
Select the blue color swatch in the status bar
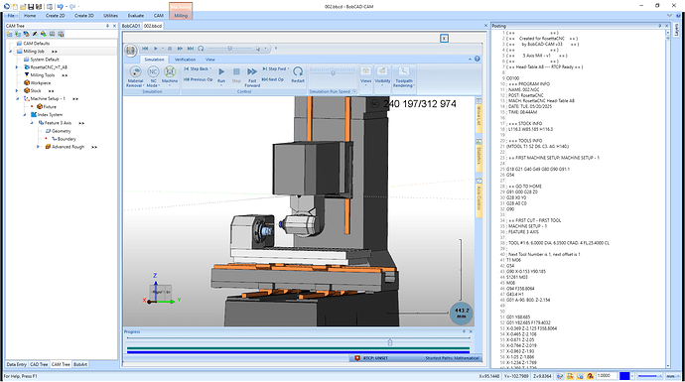click(x=624, y=376)
